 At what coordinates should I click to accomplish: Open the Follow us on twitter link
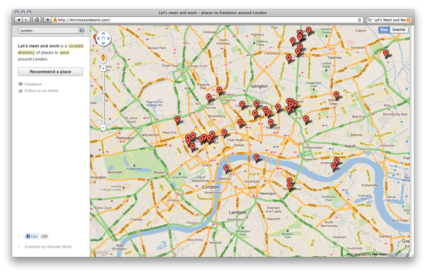click(41, 90)
